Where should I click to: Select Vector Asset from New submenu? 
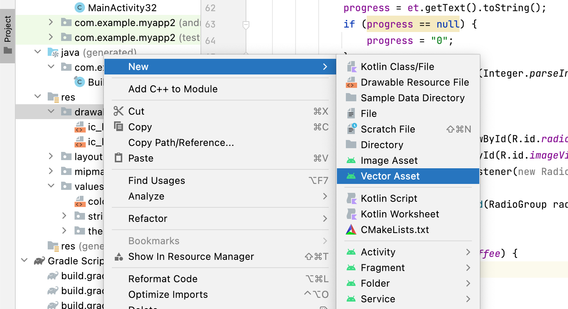(x=390, y=176)
